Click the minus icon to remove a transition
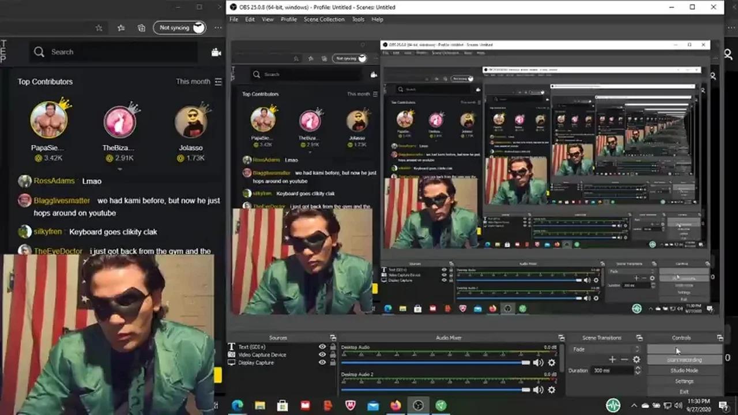Screen dimensions: 738x415 (624, 360)
